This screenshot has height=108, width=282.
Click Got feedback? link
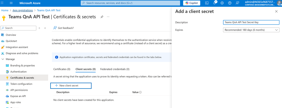(64, 28)
